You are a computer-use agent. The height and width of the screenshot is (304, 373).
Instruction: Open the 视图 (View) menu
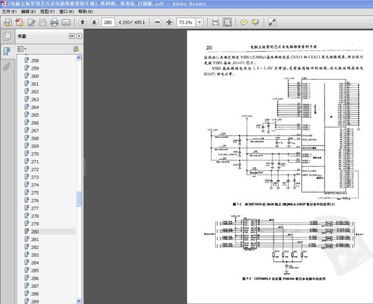(47, 11)
